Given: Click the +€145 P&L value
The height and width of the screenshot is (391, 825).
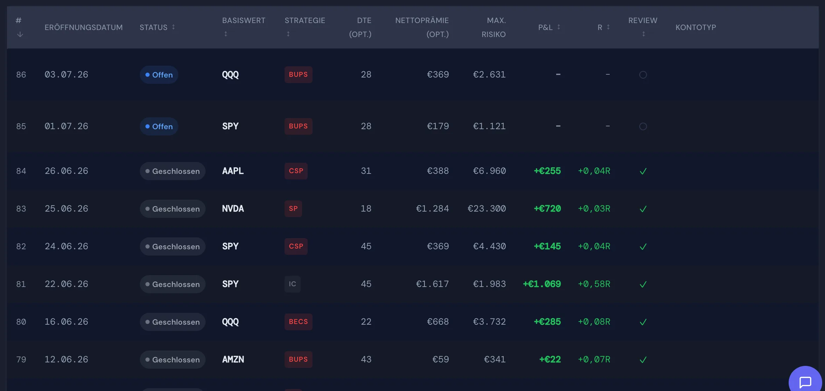Looking at the screenshot, I should click(547, 246).
